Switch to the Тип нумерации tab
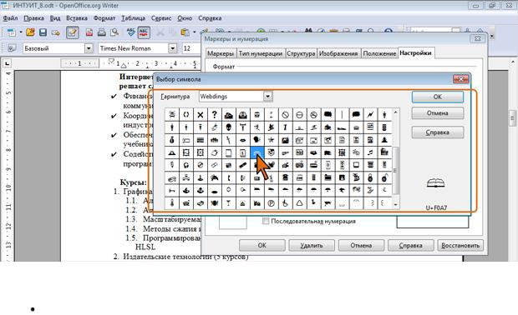Screen dimensions: 518x315 coord(261,53)
